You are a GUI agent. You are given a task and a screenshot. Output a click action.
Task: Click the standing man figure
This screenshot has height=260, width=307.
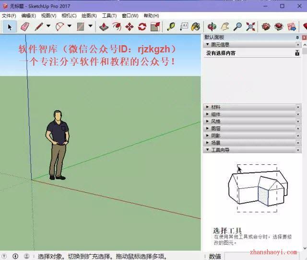tap(58, 145)
